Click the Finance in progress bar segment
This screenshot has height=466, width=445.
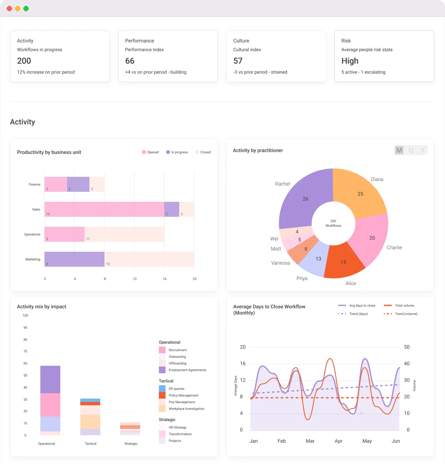tap(78, 184)
